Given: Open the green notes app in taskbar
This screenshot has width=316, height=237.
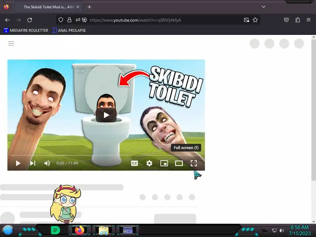Looking at the screenshot, I should point(55,230).
